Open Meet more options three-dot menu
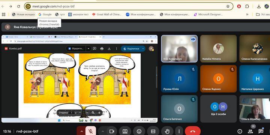Viewport: 270px width, 135px height. click(179, 132)
